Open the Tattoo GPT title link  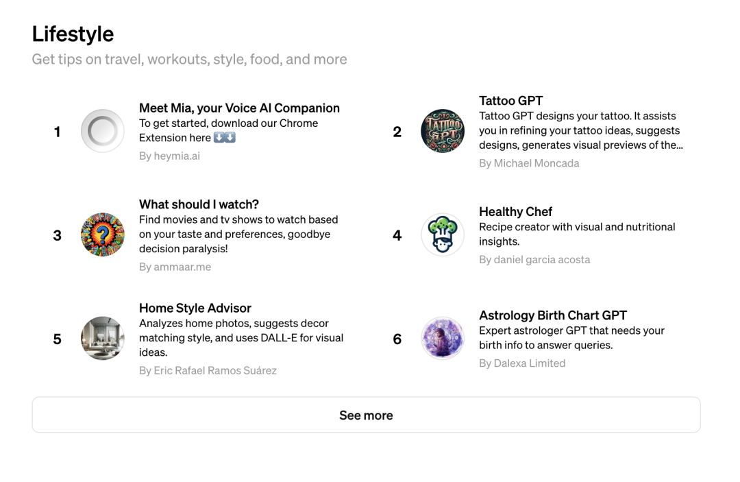[510, 101]
